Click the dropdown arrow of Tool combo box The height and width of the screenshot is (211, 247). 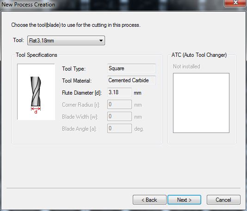101,41
